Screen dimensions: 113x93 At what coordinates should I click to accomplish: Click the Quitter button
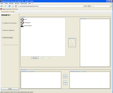tap(10, 89)
